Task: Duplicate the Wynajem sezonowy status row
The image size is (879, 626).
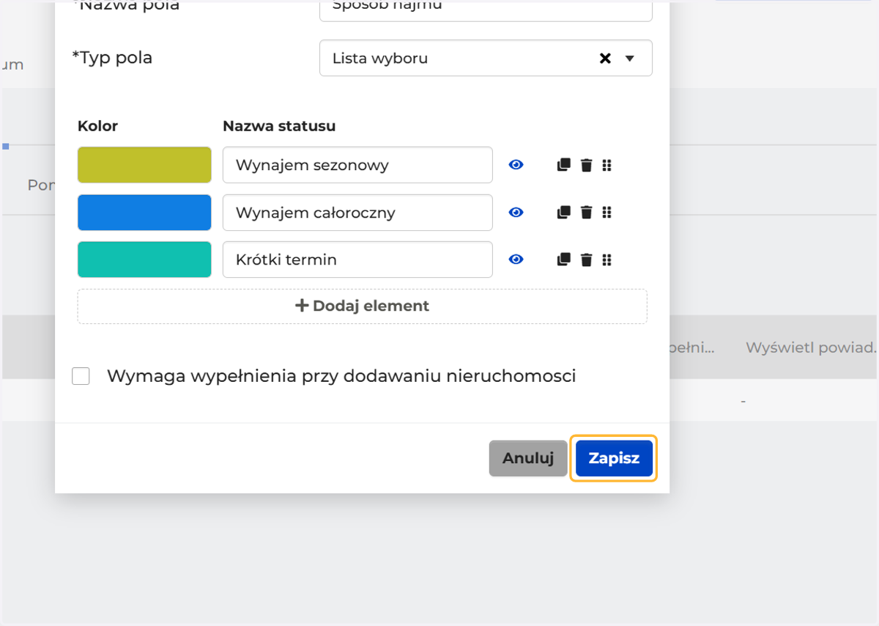Action: click(563, 165)
